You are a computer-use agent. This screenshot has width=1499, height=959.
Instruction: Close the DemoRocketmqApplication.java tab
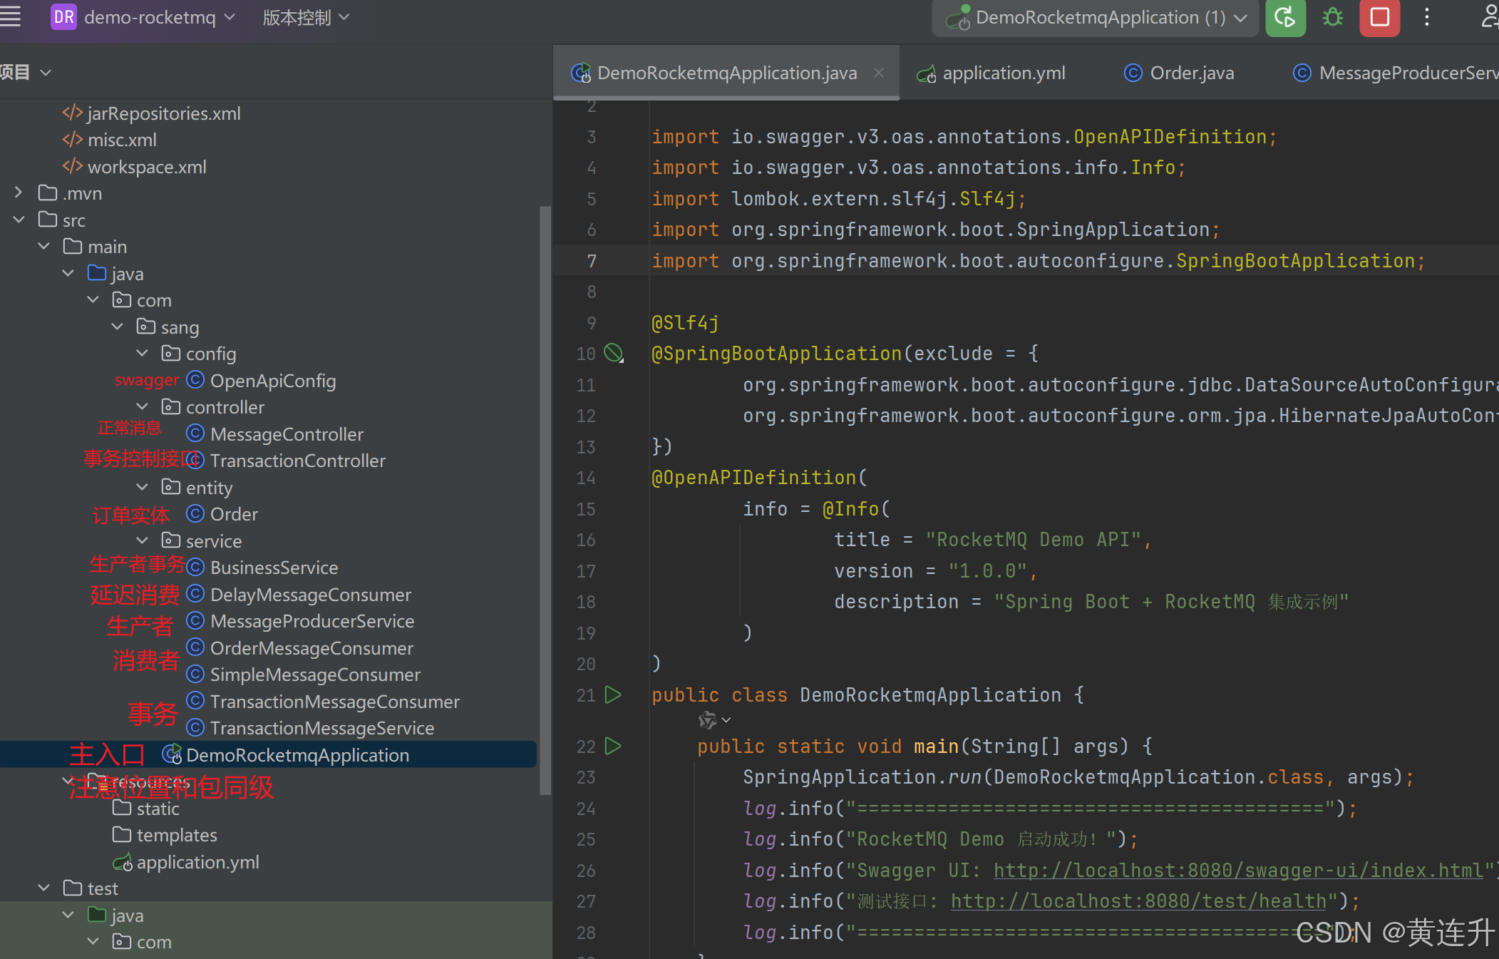[879, 73]
